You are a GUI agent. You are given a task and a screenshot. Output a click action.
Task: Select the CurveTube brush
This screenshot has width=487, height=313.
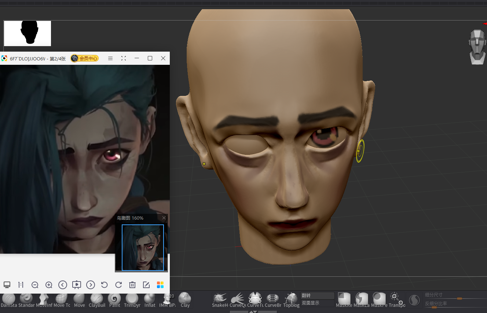pos(255,301)
